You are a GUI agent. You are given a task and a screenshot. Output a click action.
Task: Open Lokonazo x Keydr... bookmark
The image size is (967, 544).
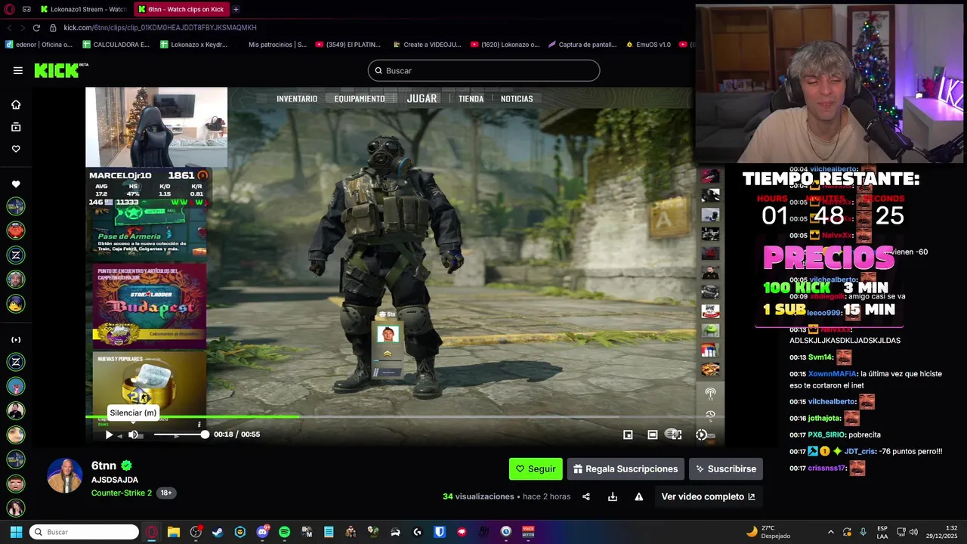pyautogui.click(x=194, y=45)
